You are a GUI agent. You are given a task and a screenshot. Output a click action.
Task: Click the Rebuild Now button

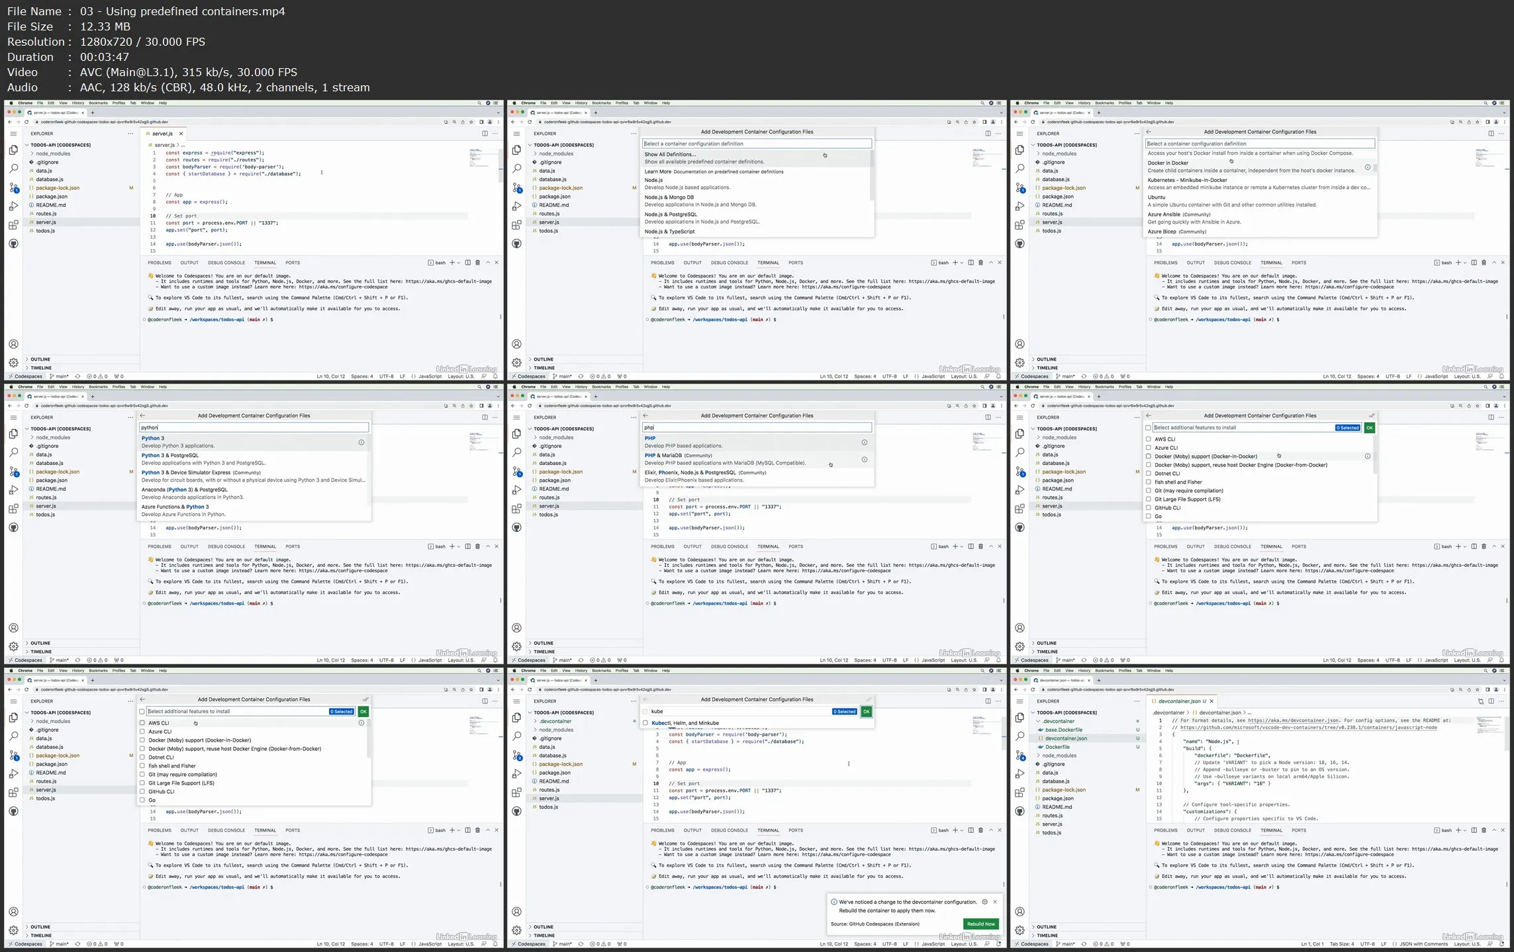point(980,924)
